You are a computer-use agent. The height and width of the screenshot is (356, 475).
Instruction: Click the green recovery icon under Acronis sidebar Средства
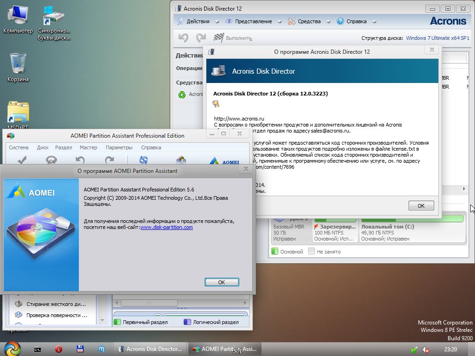tap(182, 95)
